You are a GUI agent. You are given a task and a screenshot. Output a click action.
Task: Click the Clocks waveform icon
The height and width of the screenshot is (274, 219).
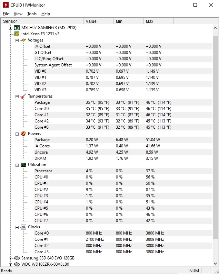23,227
